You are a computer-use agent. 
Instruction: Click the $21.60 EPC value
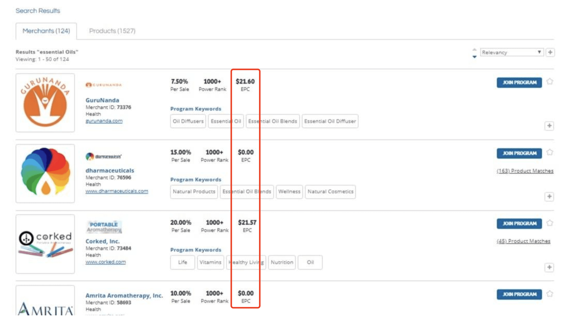tap(245, 82)
